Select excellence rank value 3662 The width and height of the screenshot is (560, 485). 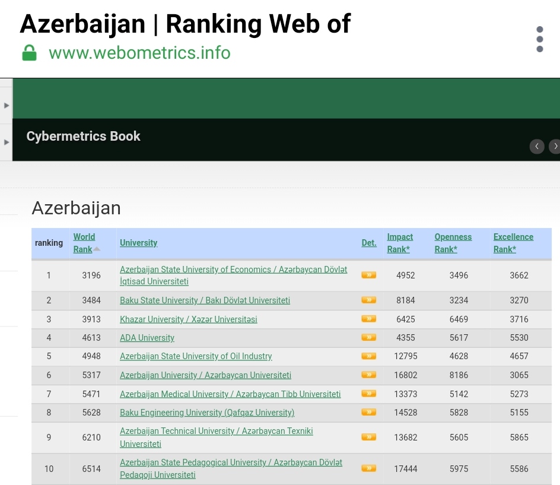(519, 275)
